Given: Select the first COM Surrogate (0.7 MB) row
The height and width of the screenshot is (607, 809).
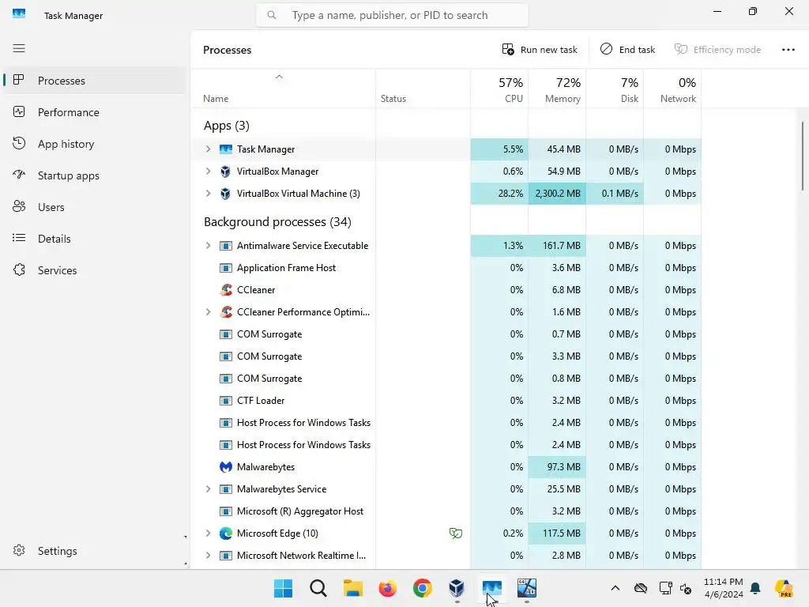Looking at the screenshot, I should click(446, 334).
